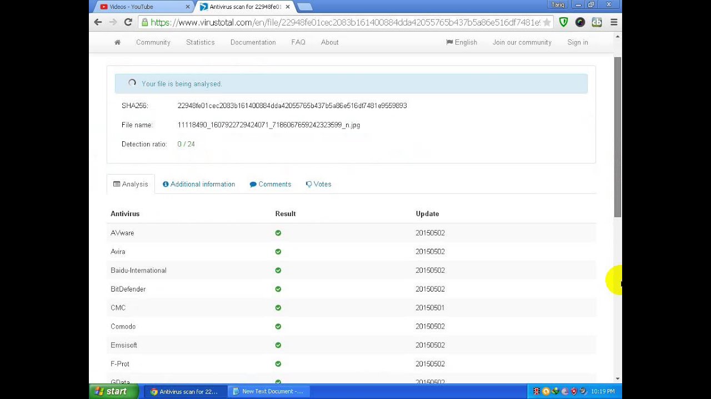Close the Antivirus scan tab

pyautogui.click(x=288, y=7)
